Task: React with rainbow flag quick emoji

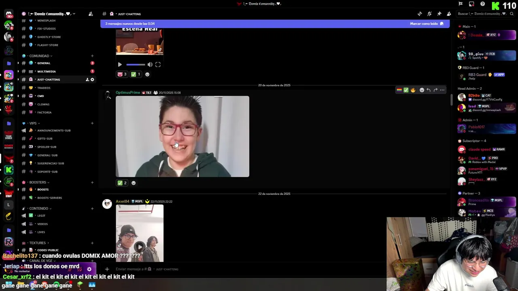Action: pos(399,90)
